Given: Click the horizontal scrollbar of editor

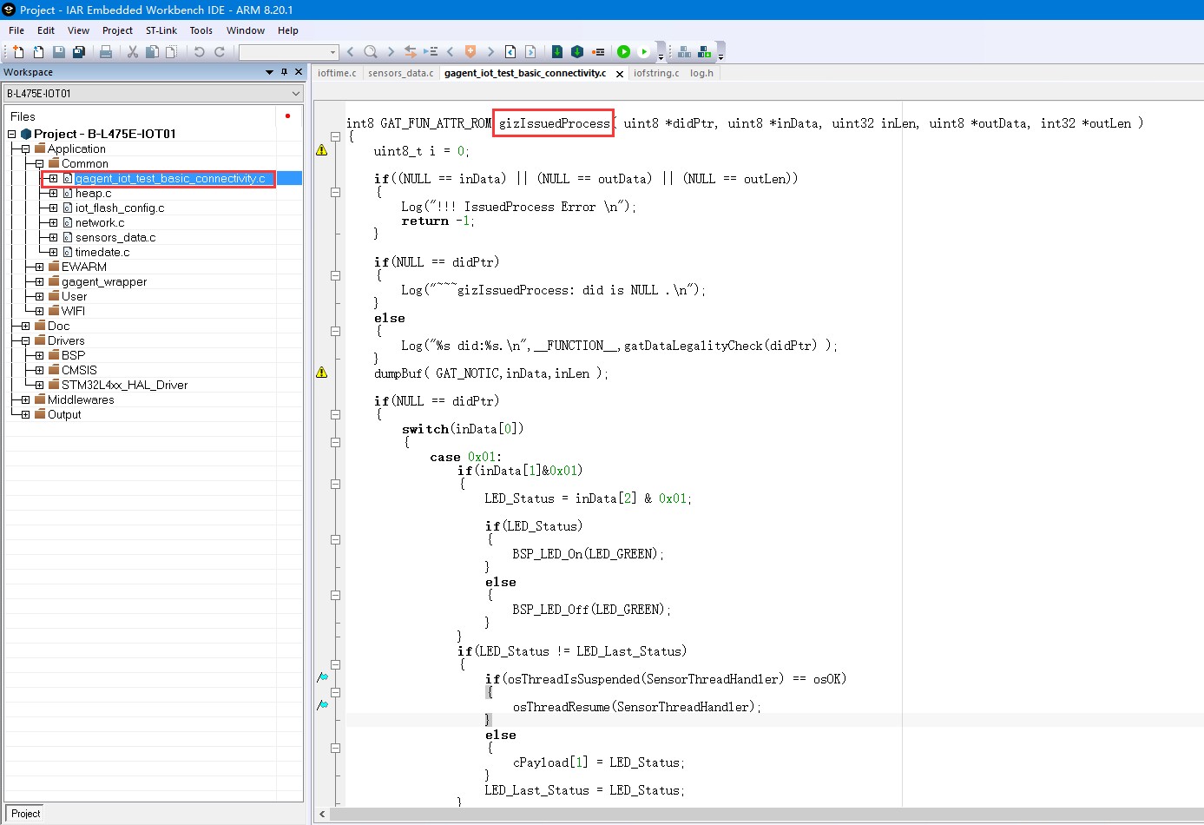Looking at the screenshot, I should (764, 814).
